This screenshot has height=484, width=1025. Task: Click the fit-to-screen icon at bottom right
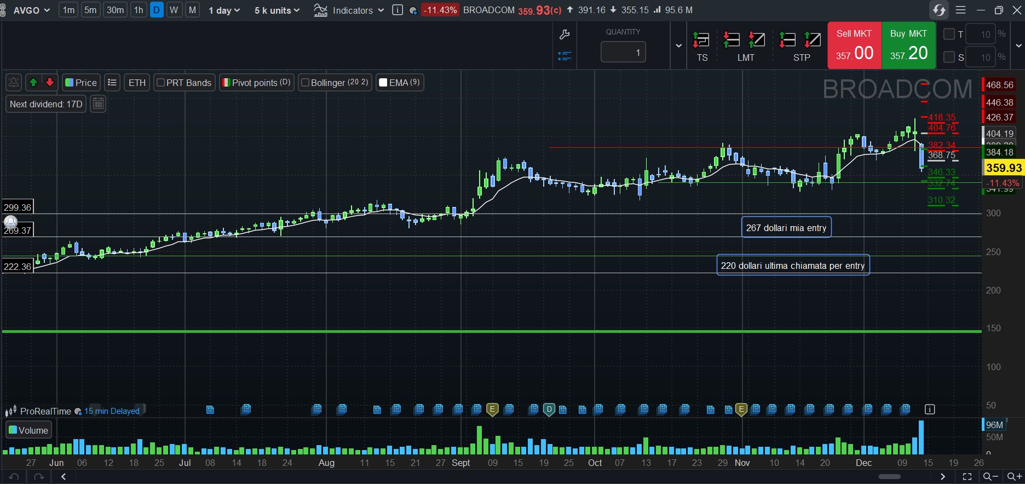pyautogui.click(x=968, y=476)
